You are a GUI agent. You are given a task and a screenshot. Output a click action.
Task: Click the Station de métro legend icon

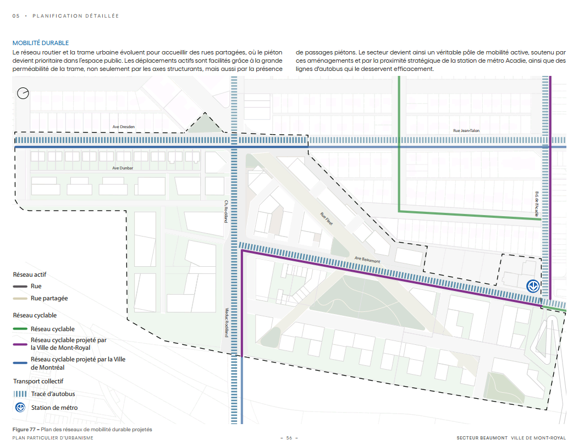[x=20, y=408]
